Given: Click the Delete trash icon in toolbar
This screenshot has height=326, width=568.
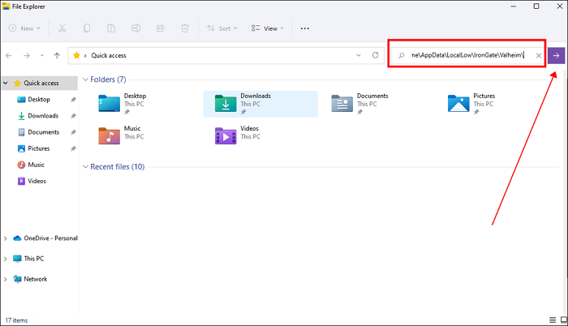Looking at the screenshot, I should (185, 28).
